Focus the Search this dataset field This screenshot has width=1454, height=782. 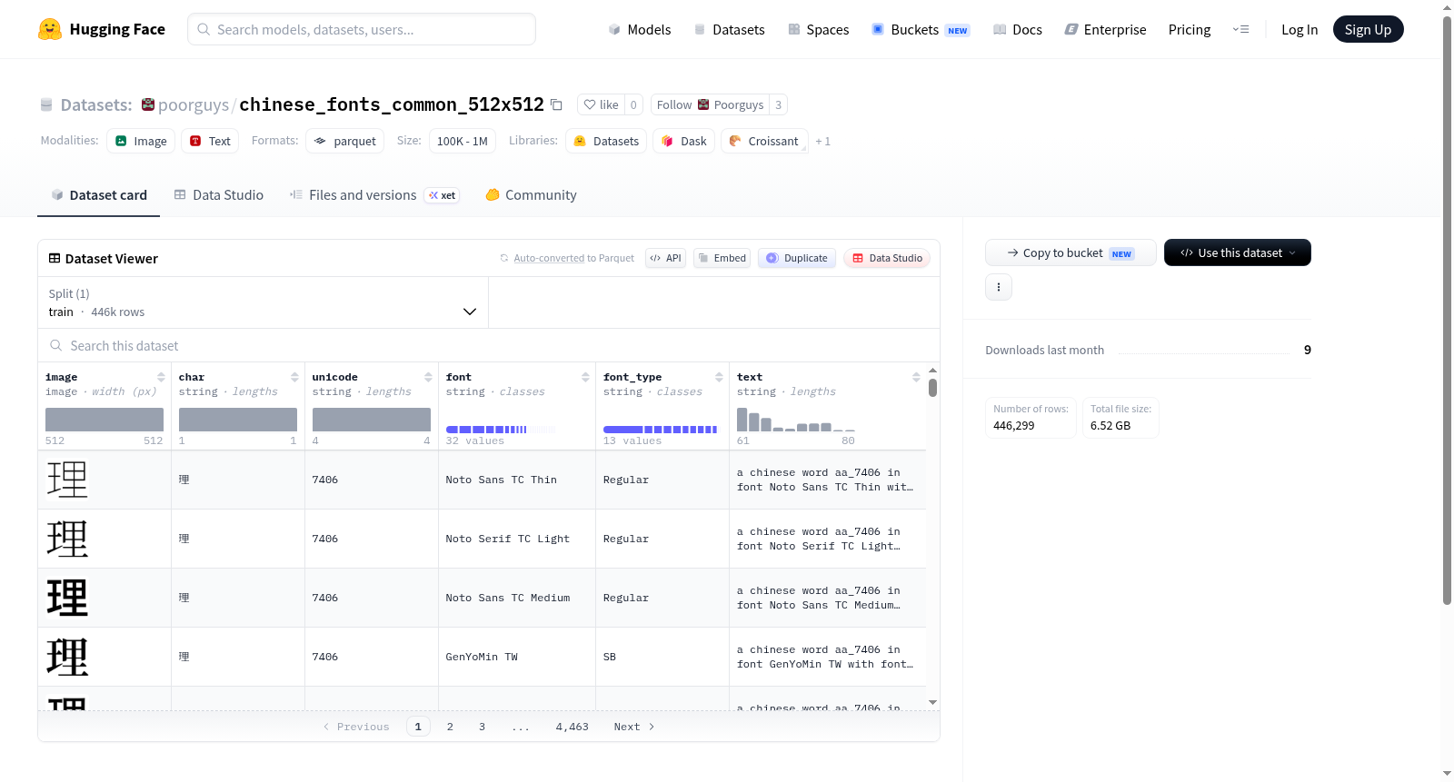(489, 345)
